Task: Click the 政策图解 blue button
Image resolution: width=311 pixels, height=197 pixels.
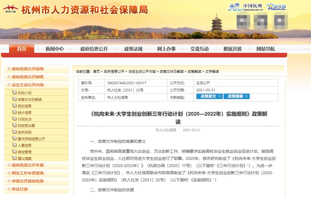Action: tap(237, 96)
